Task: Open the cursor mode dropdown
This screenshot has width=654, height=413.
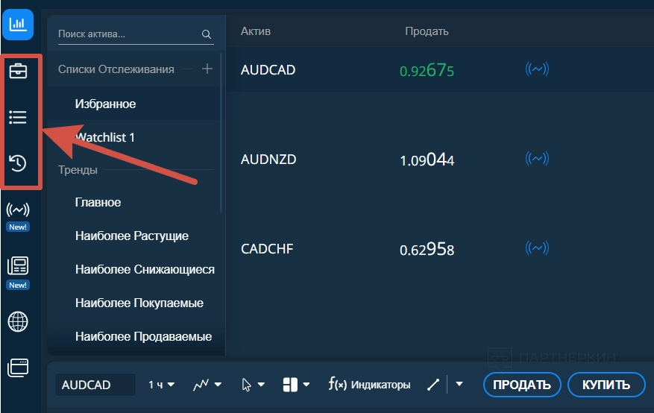Action: click(253, 384)
